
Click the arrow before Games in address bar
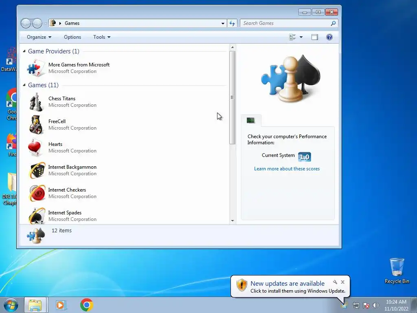pyautogui.click(x=60, y=23)
